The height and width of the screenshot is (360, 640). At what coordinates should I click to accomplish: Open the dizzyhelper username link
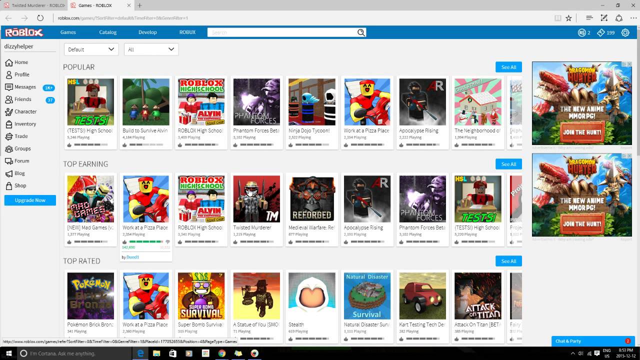coord(18,46)
